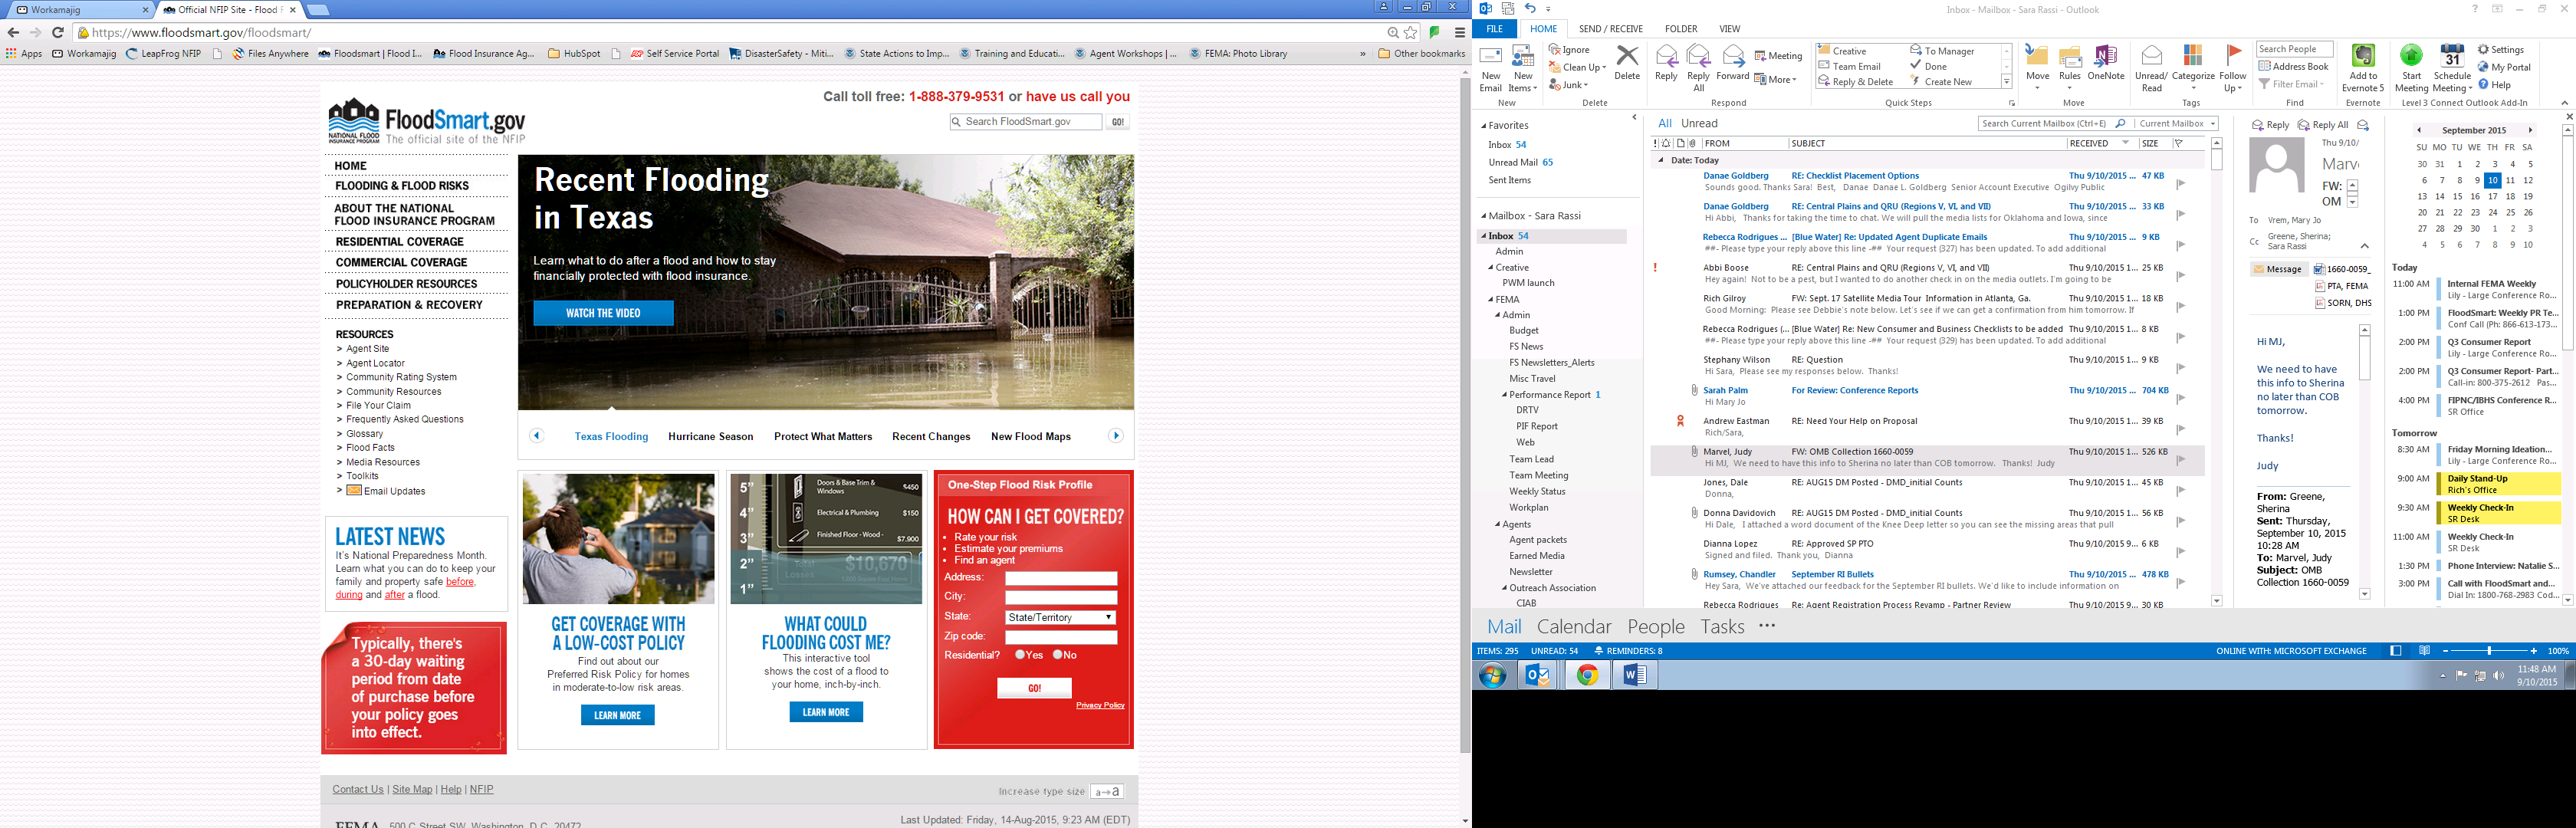The width and height of the screenshot is (2576, 828).
Task: Select Yes for the Residential option
Action: click(1020, 655)
